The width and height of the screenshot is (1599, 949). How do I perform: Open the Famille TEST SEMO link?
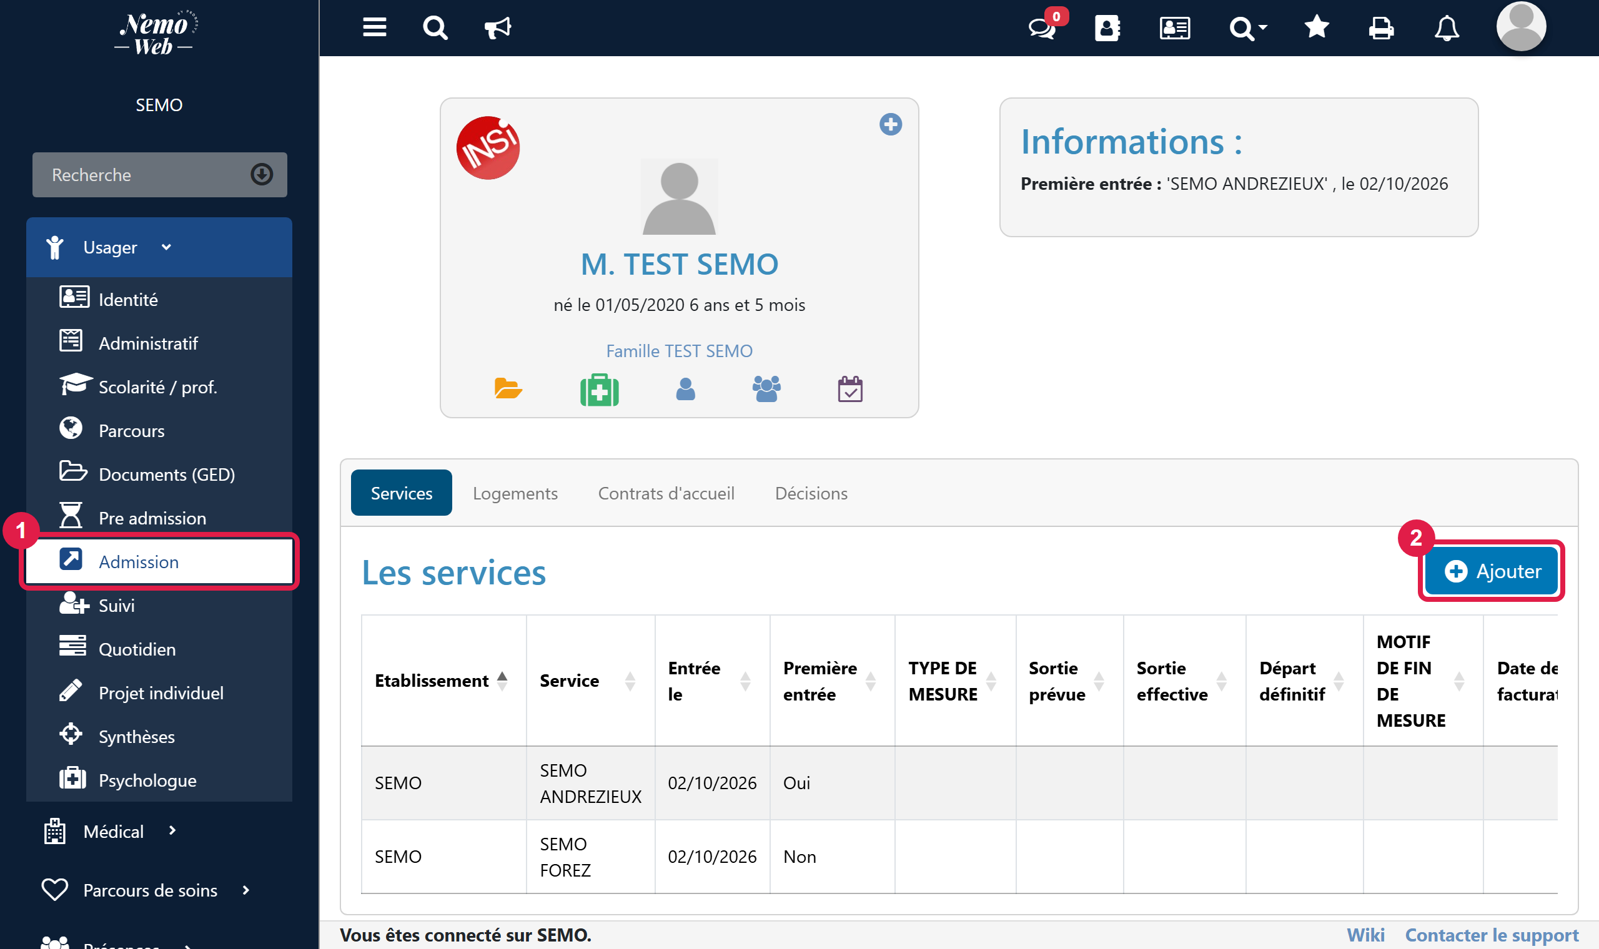click(679, 351)
